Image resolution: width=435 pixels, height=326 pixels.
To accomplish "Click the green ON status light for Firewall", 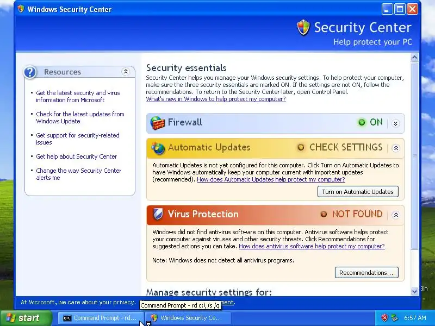I will pos(362,122).
